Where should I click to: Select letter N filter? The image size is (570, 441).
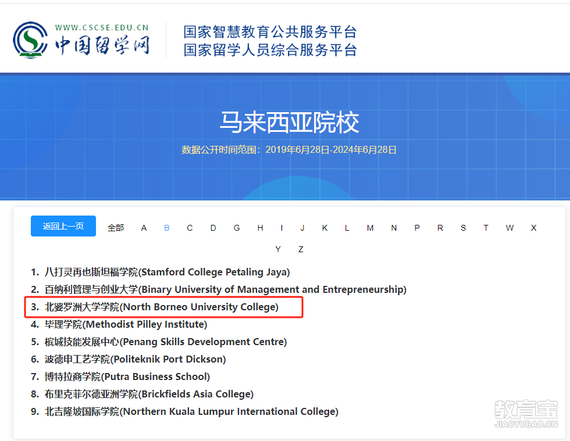[x=394, y=228]
